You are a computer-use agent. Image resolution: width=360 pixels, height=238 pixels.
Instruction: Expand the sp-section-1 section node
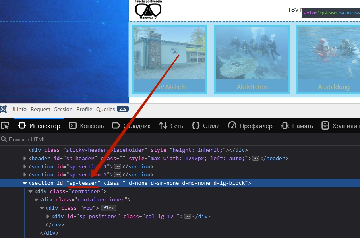[25, 166]
